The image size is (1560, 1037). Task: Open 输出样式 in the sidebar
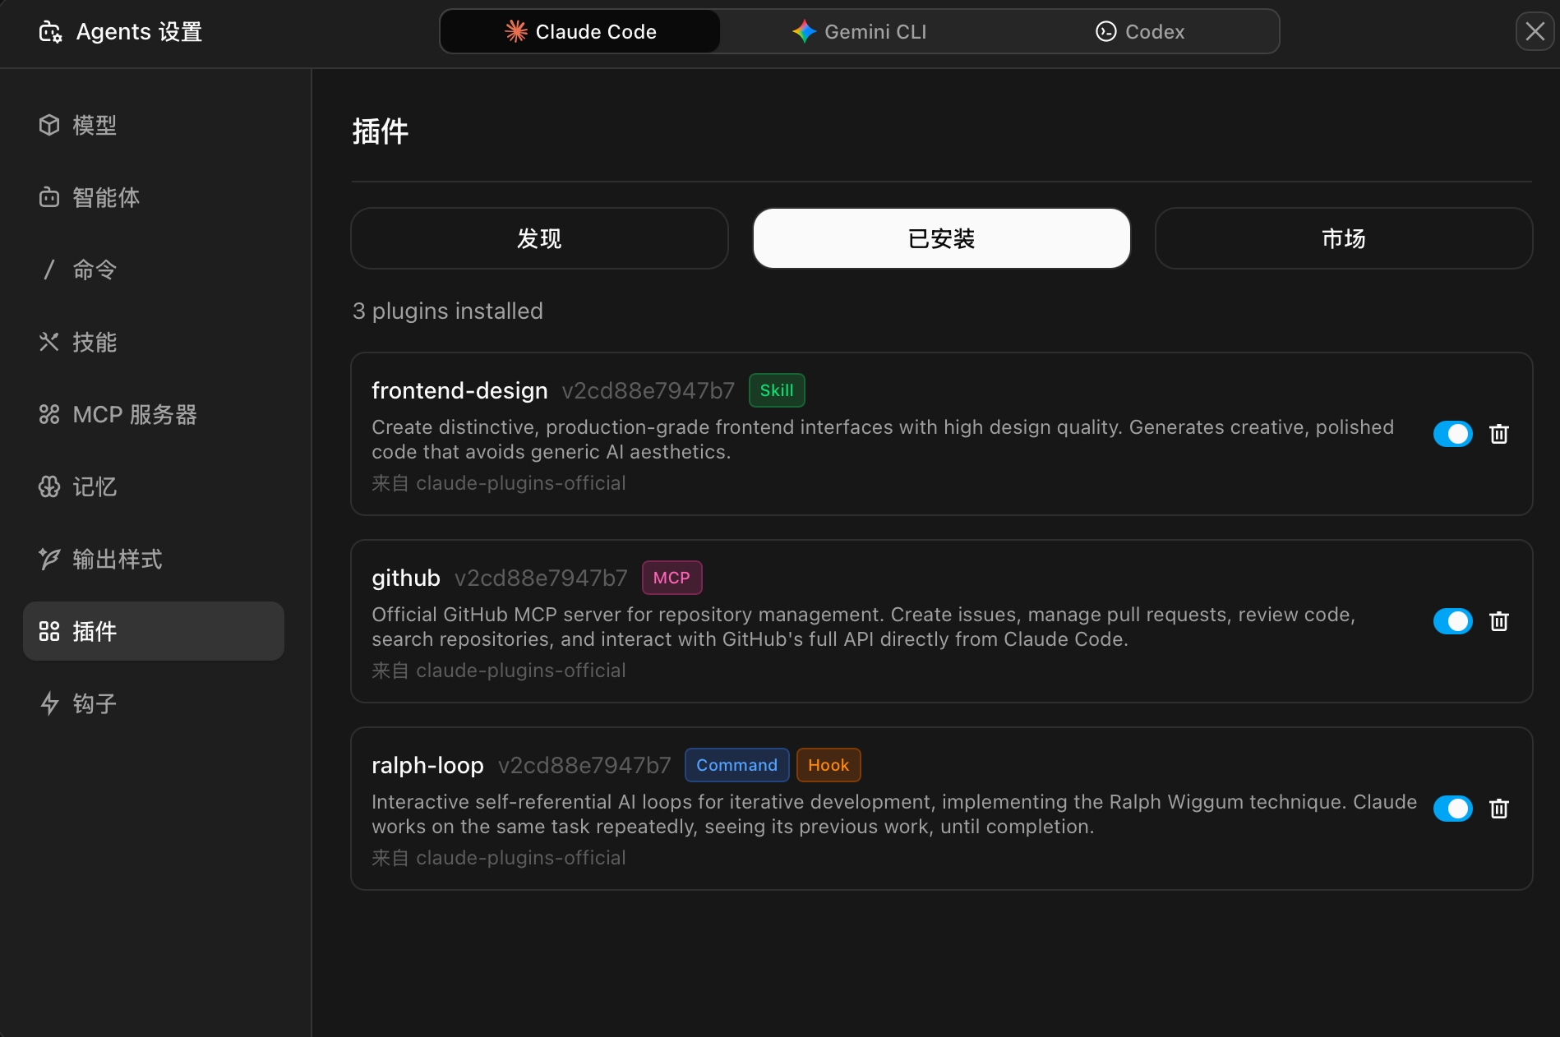pyautogui.click(x=117, y=559)
